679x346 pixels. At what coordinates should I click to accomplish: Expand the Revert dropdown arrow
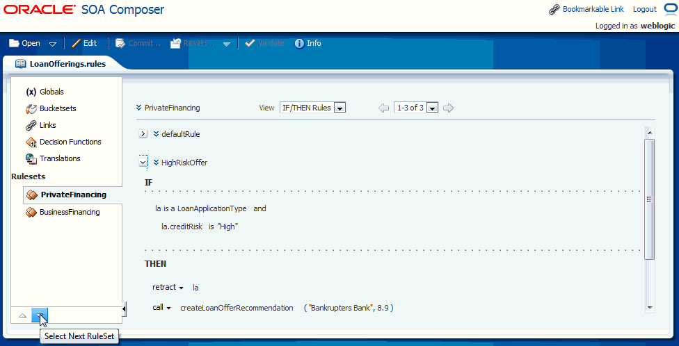click(227, 44)
